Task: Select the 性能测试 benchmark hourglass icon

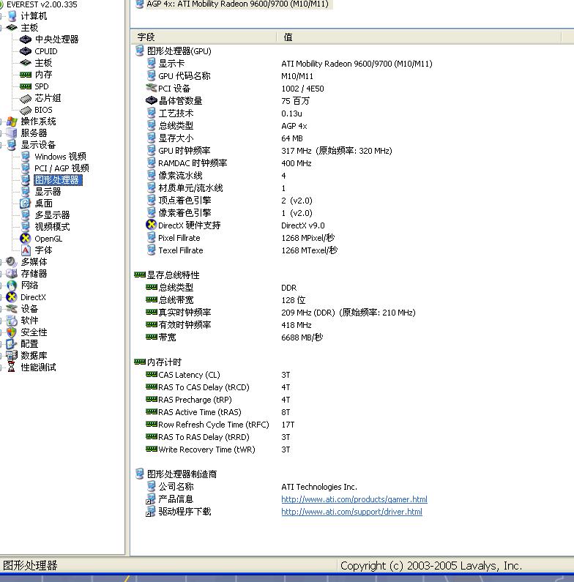Action: (x=12, y=367)
